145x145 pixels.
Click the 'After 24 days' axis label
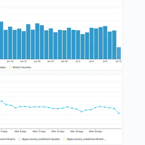pos(95,131)
